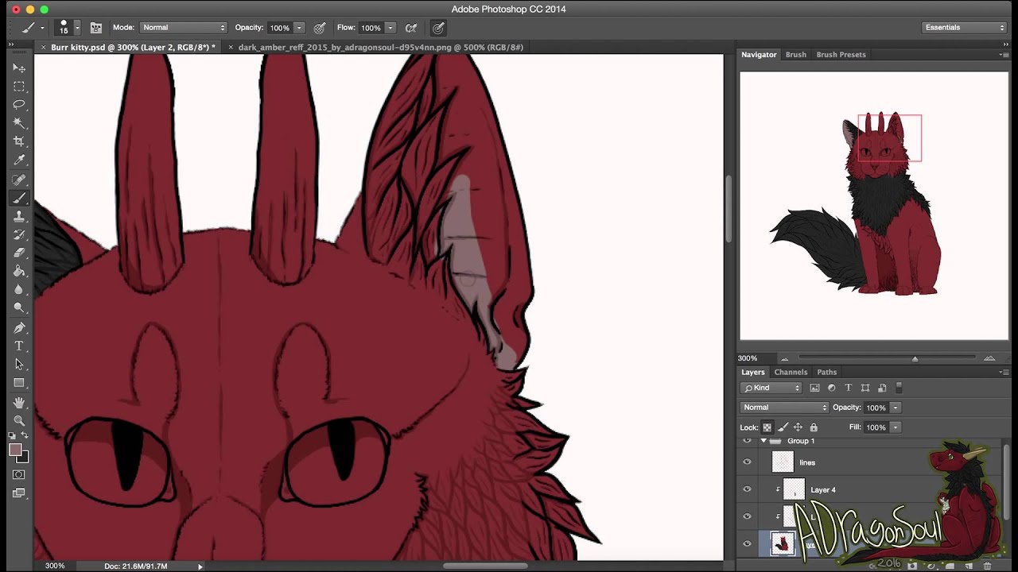Screen dimensions: 1018x572
Task: Select the Crop tool
Action: coord(19,141)
